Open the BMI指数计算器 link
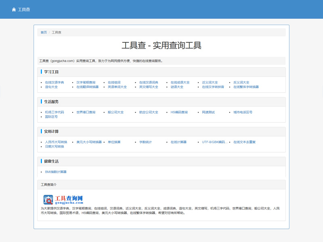This screenshot has width=323, height=242. [x=56, y=172]
